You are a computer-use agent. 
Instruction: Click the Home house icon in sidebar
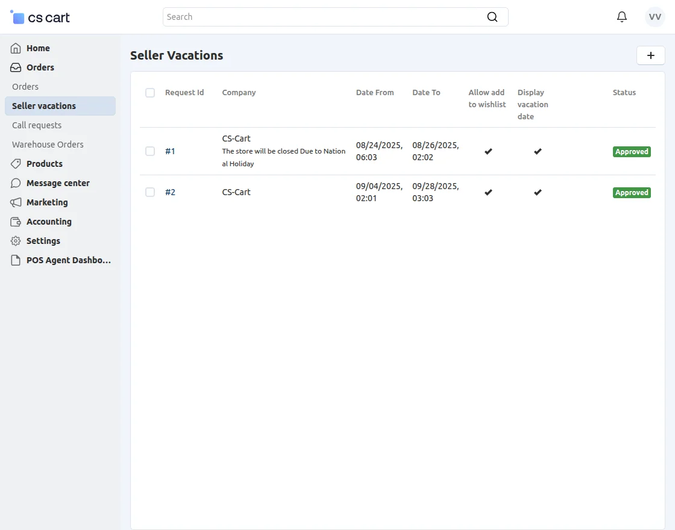coord(16,48)
